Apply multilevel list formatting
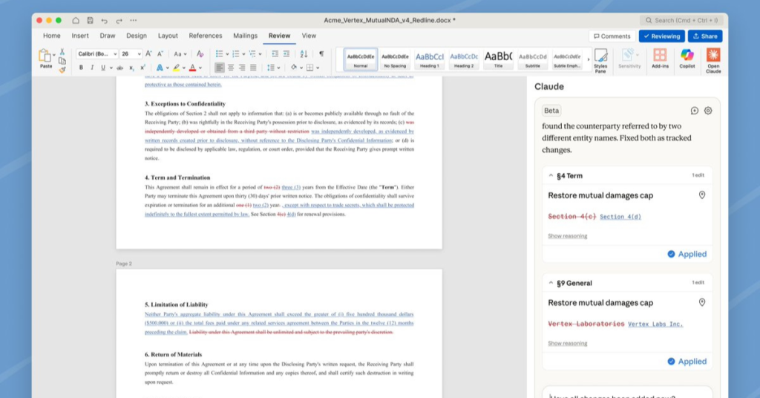 (x=252, y=53)
